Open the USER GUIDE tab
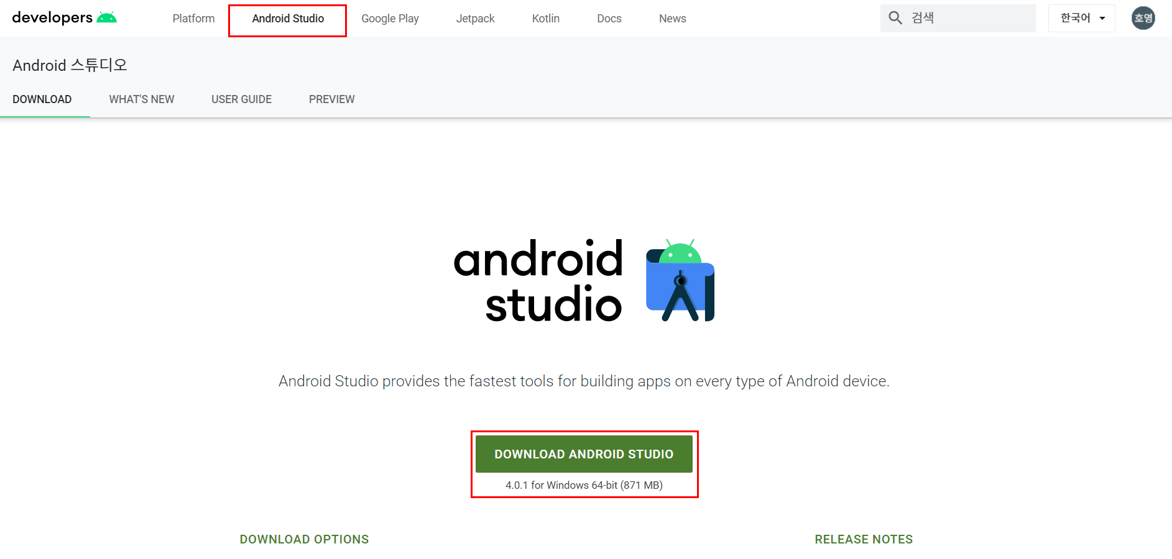Image resolution: width=1172 pixels, height=559 pixels. coord(241,99)
